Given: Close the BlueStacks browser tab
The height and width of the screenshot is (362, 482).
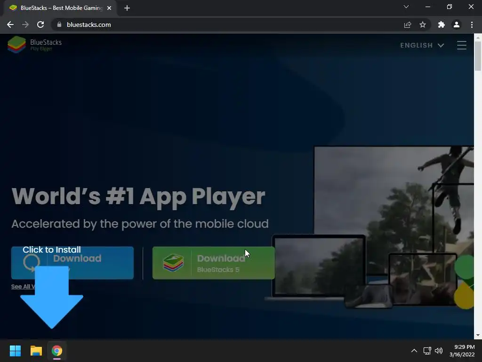Looking at the screenshot, I should (109, 8).
